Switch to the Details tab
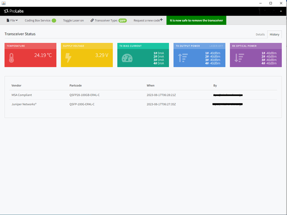Image resolution: width=287 pixels, height=215 pixels. (260, 34)
